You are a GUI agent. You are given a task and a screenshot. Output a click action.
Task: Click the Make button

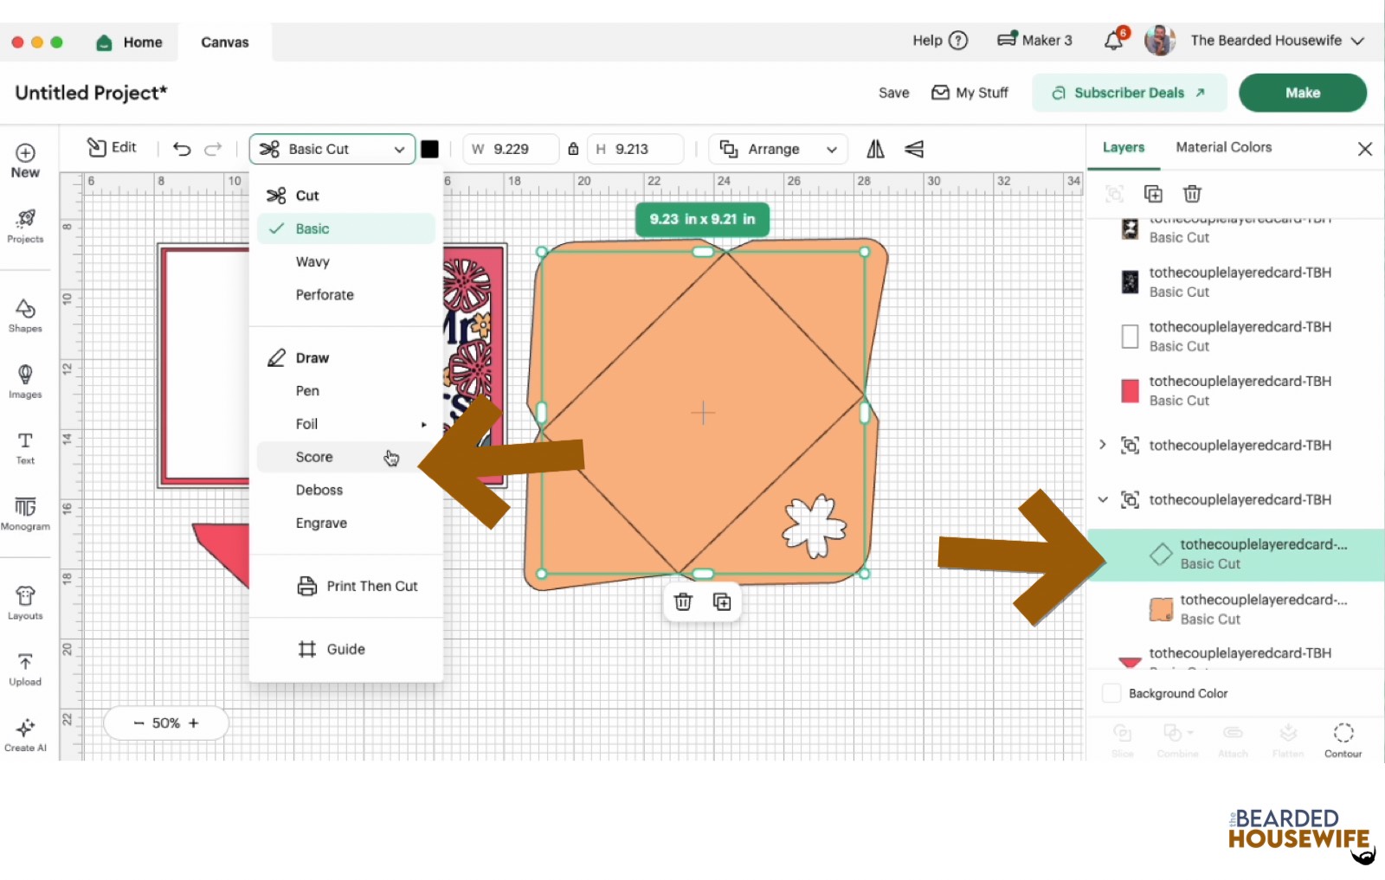[1303, 93]
